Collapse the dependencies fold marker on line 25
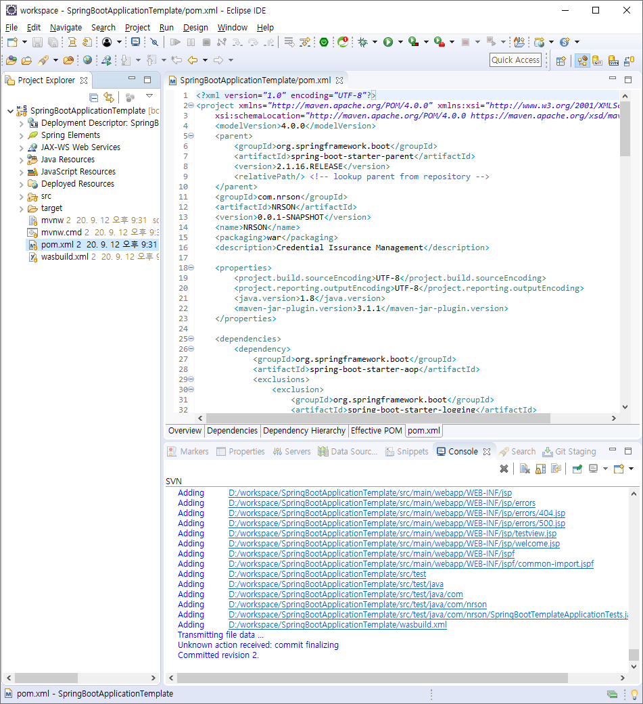 pyautogui.click(x=191, y=339)
